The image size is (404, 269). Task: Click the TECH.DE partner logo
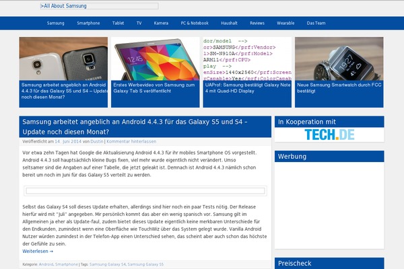pyautogui.click(x=329, y=134)
